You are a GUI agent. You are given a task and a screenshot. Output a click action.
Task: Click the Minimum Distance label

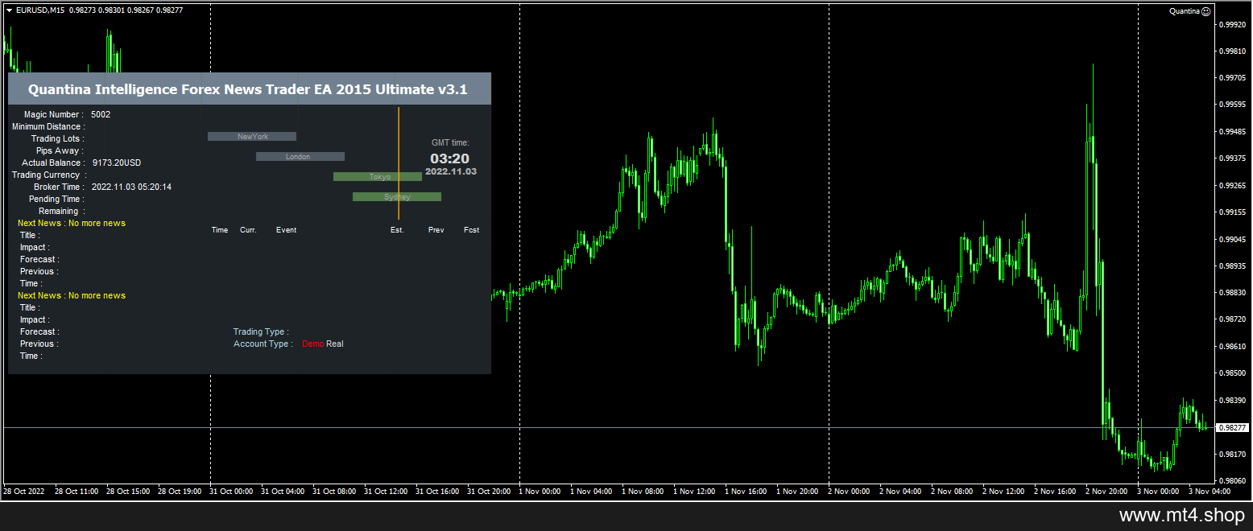[x=48, y=126]
